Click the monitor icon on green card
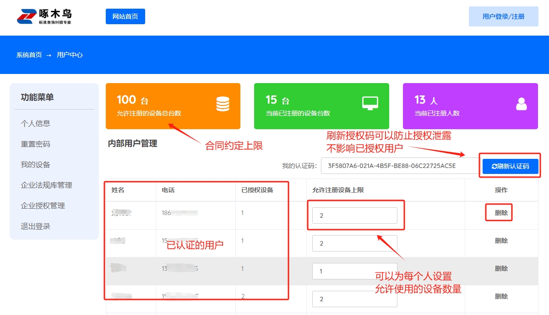Image resolution: width=549 pixels, height=315 pixels. click(x=370, y=104)
